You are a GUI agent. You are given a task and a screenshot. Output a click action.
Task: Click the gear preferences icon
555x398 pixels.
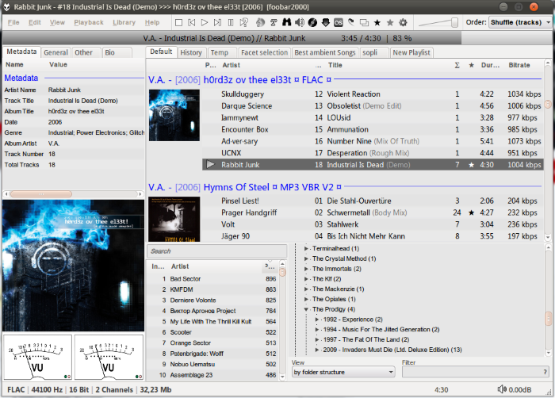403,22
